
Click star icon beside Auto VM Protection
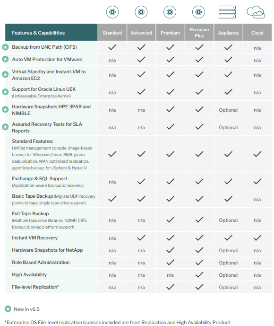tap(5, 60)
